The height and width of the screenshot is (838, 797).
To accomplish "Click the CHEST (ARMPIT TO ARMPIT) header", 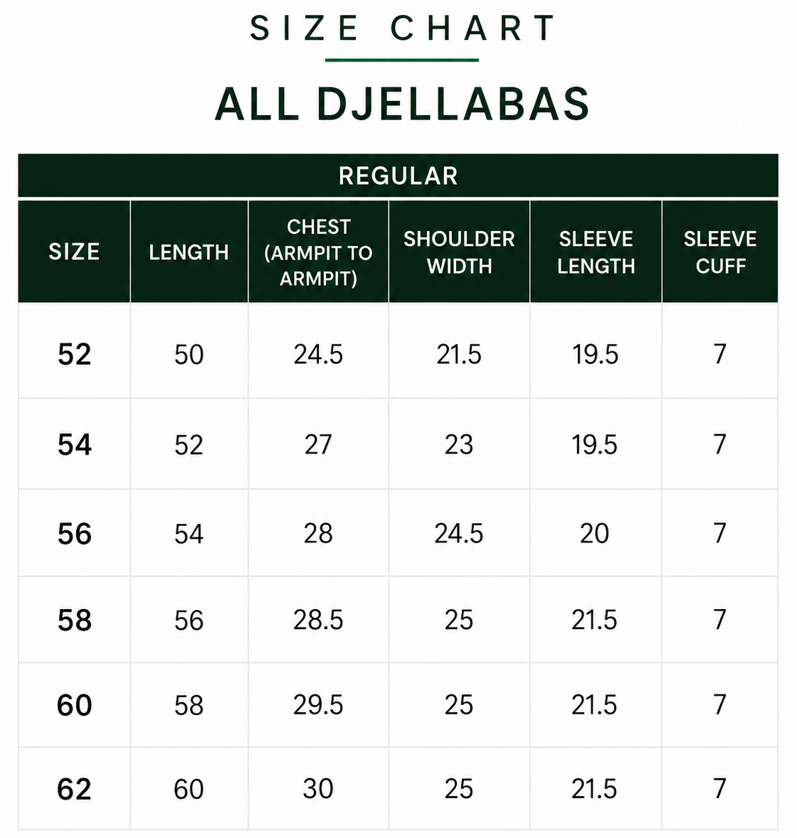I will (x=318, y=252).
